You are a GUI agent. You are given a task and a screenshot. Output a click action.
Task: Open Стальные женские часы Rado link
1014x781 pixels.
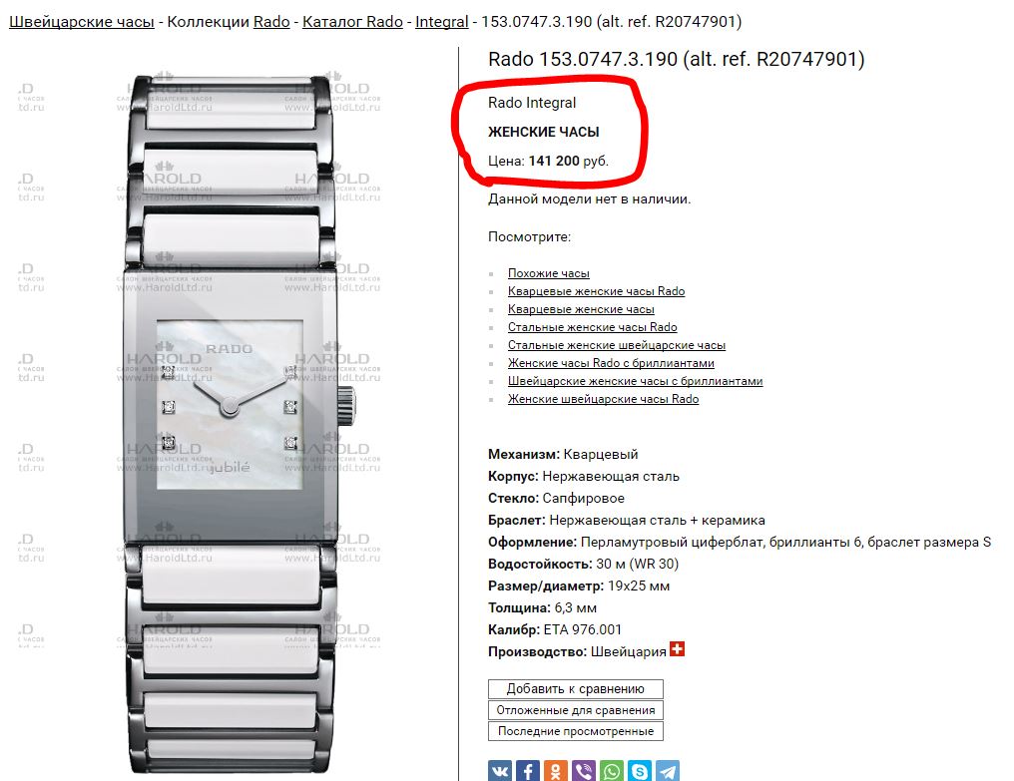[x=593, y=327]
